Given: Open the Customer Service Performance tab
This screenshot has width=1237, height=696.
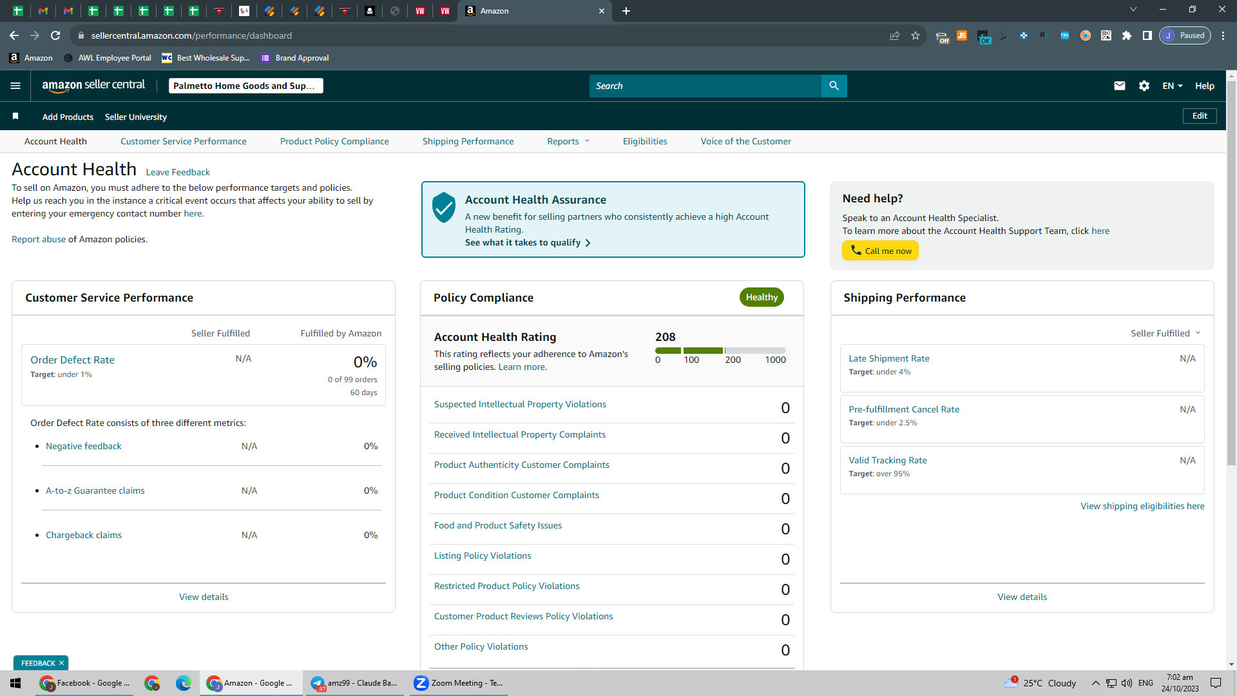Looking at the screenshot, I should 184,141.
